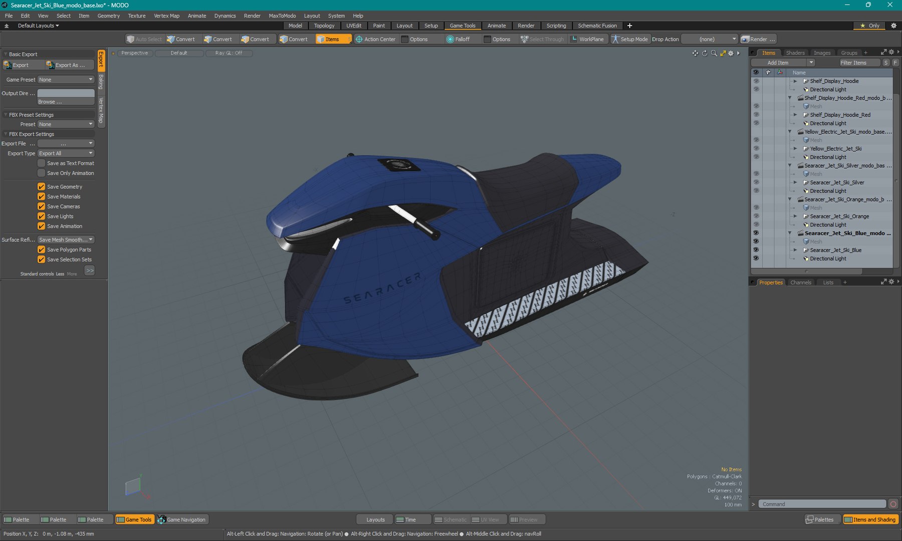Viewport: 902px width, 541px height.
Task: Toggle the Select Through icon
Action: tap(524, 39)
